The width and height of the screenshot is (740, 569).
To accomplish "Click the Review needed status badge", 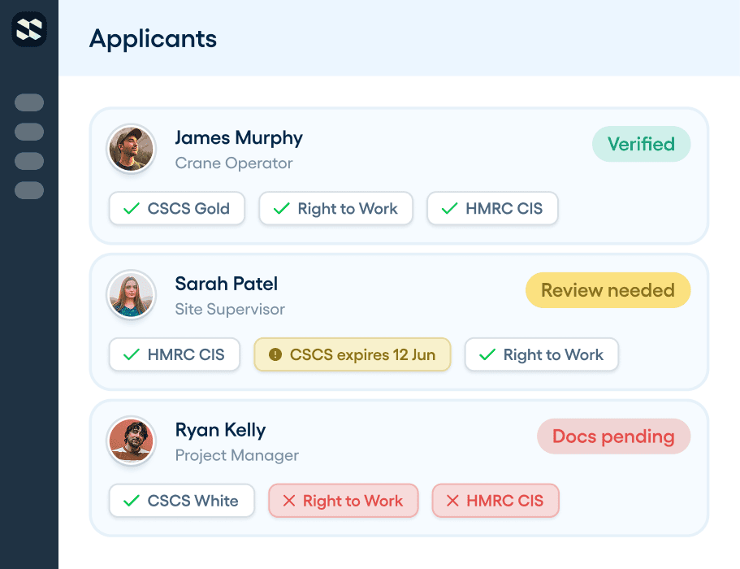I will click(x=608, y=290).
